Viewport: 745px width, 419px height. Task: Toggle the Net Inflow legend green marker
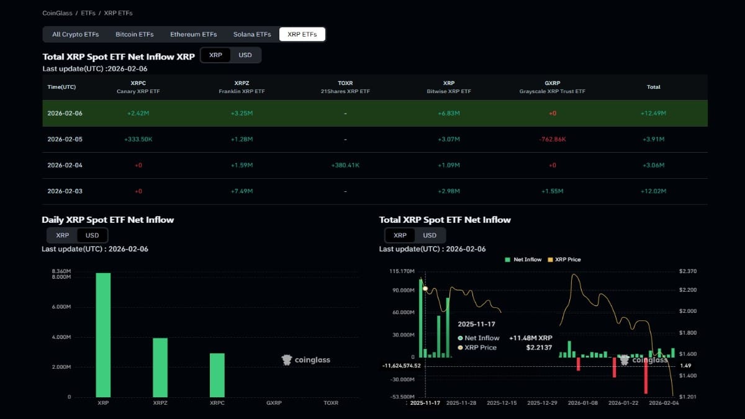click(508, 259)
